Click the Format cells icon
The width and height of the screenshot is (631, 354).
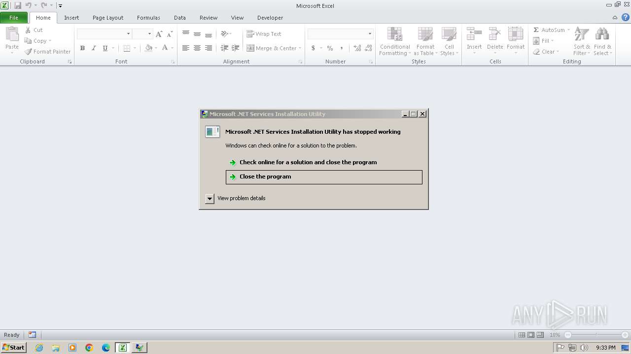click(516, 34)
